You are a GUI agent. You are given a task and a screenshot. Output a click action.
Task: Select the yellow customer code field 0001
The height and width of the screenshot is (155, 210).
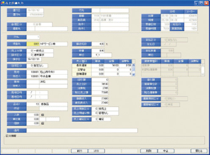coord(33,44)
